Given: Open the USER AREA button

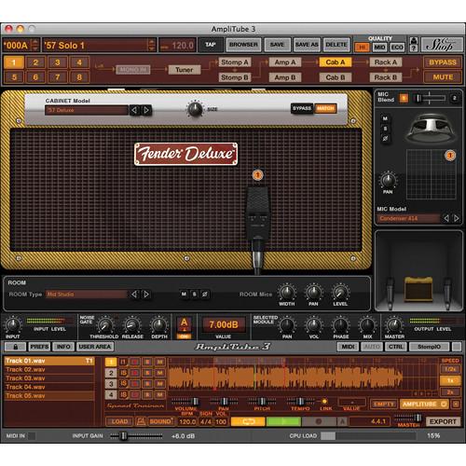Looking at the screenshot, I should point(95,347).
